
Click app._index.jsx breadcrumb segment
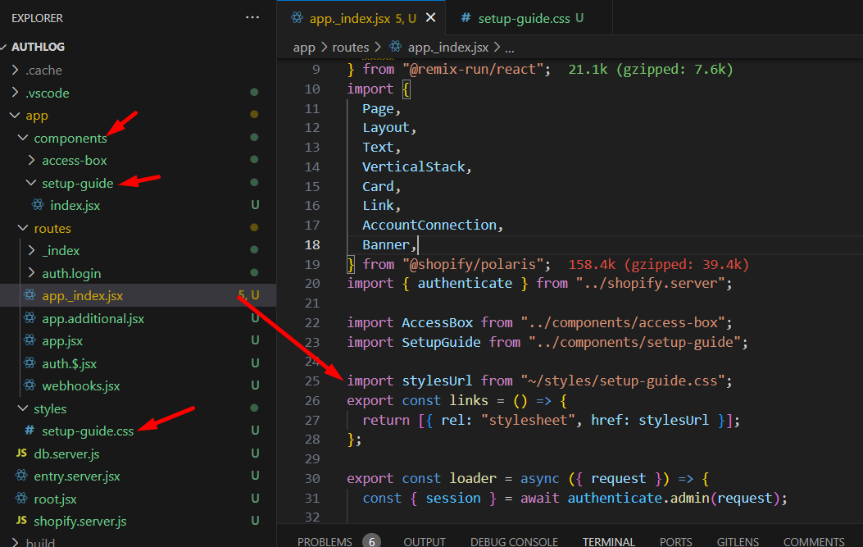[x=448, y=48]
